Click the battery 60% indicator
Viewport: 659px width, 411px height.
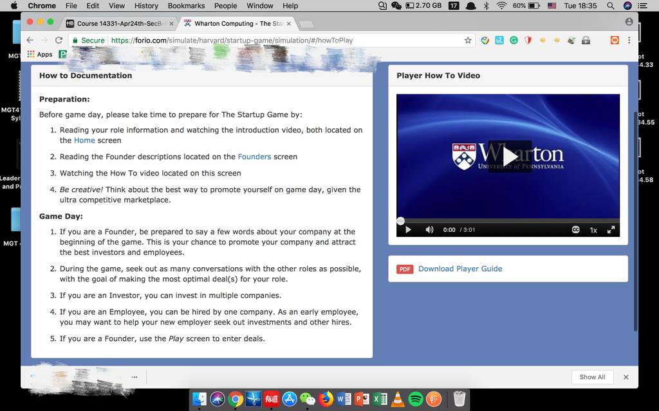pyautogui.click(x=526, y=6)
